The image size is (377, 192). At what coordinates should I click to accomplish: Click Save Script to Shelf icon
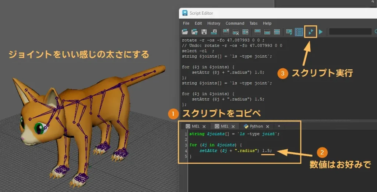[x=214, y=32]
